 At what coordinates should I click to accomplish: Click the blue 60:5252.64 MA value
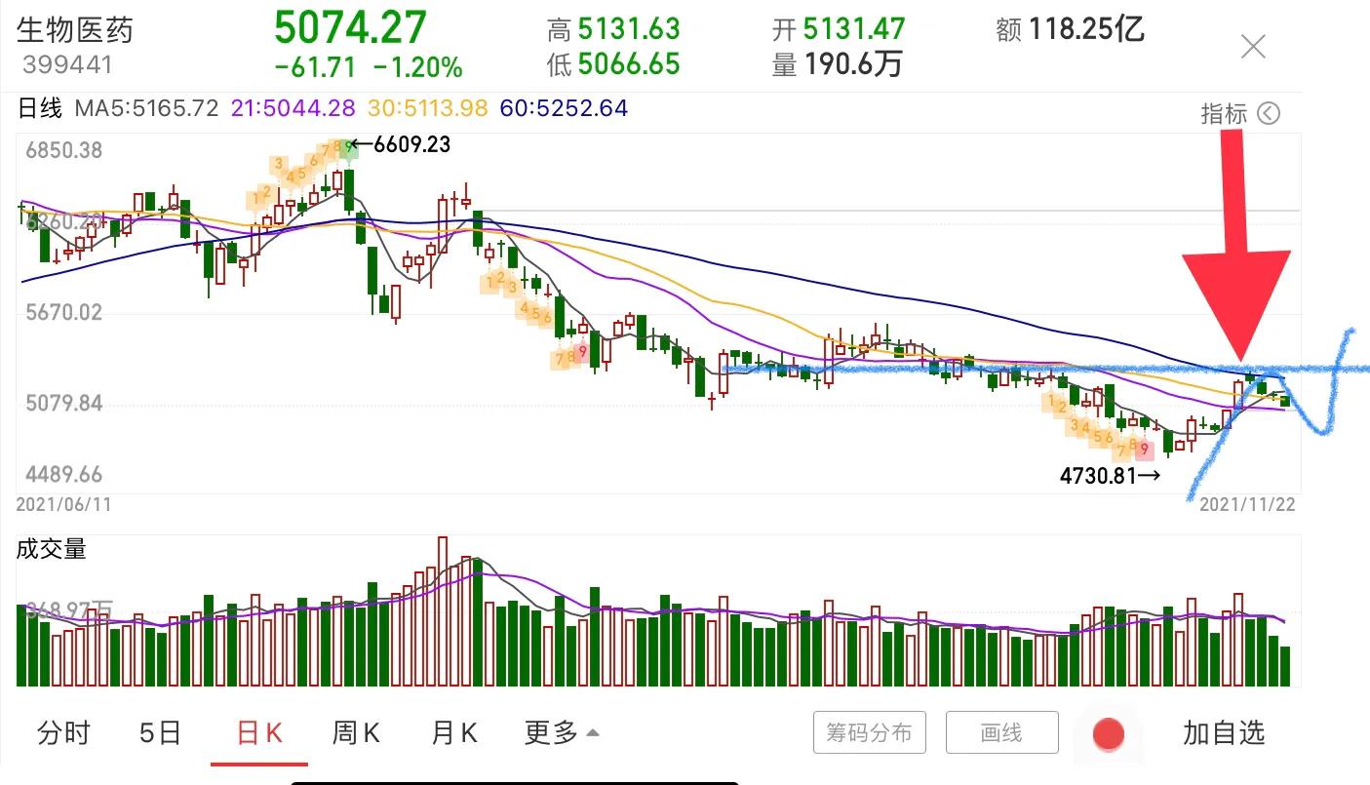pyautogui.click(x=564, y=108)
